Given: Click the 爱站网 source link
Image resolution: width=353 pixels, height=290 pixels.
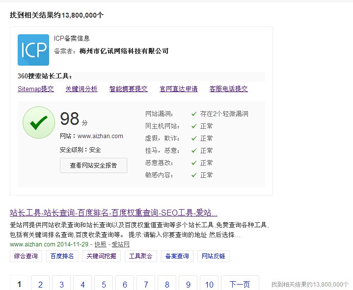Looking at the screenshot, I should click(x=120, y=244).
